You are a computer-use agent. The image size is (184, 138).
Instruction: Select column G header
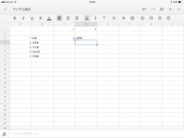click(151, 24)
